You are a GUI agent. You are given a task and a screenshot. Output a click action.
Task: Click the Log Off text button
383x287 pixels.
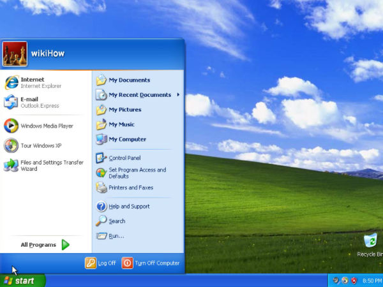click(107, 263)
